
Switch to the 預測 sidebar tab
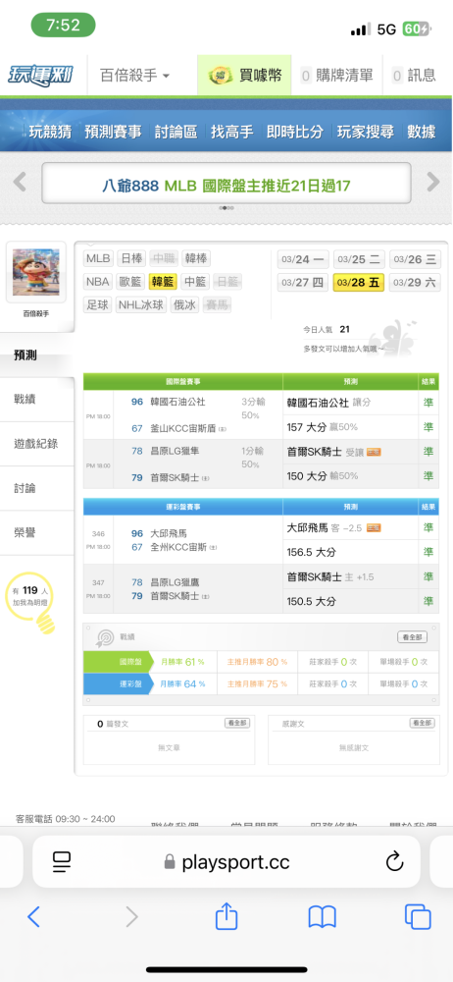click(x=37, y=355)
